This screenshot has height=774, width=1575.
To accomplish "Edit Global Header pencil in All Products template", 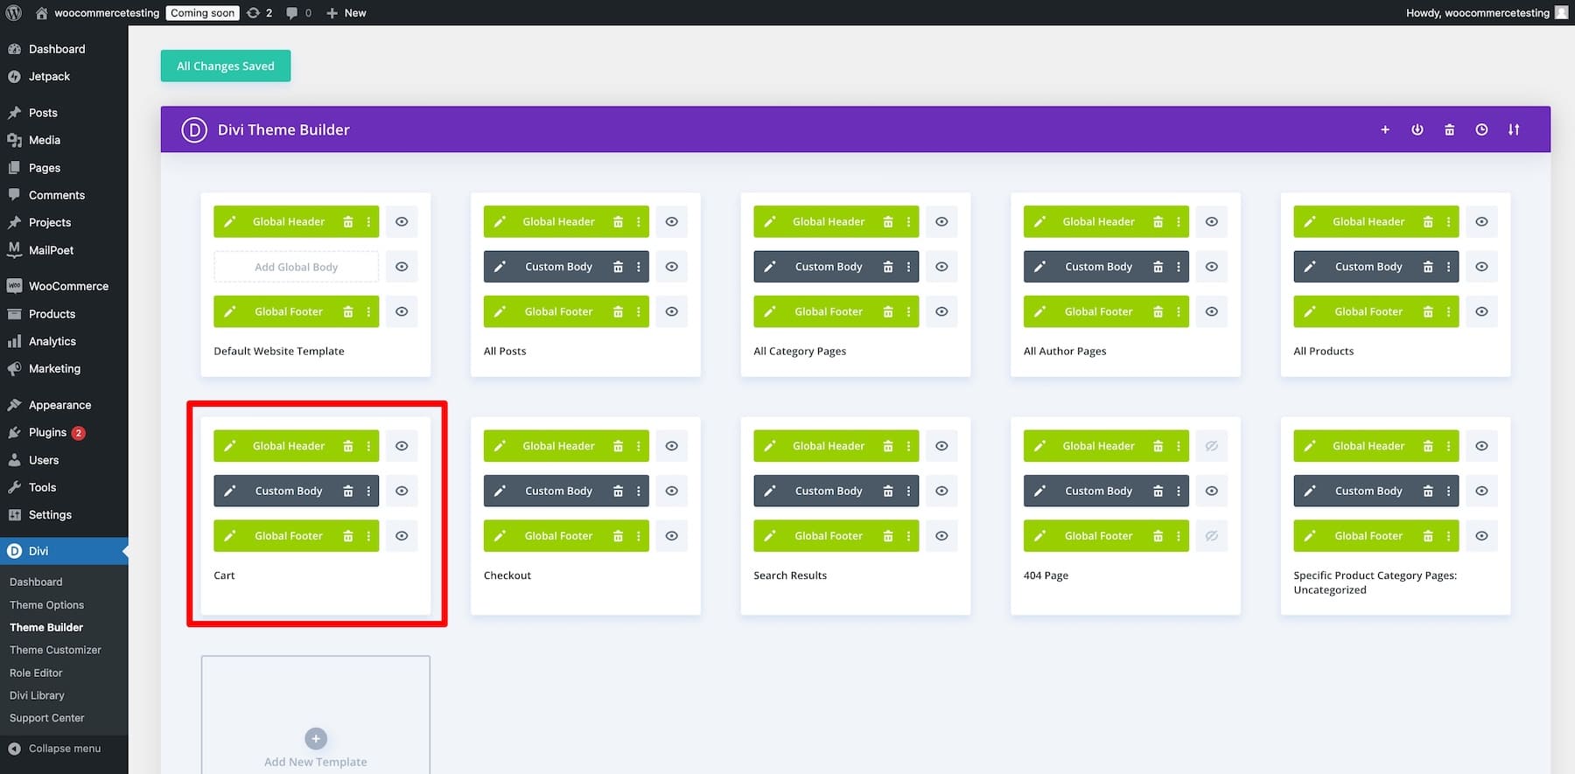I will tap(1310, 222).
